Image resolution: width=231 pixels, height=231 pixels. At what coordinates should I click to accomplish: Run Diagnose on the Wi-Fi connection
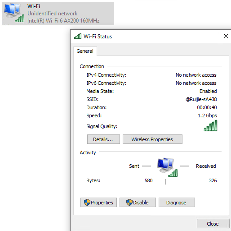pyautogui.click(x=177, y=203)
